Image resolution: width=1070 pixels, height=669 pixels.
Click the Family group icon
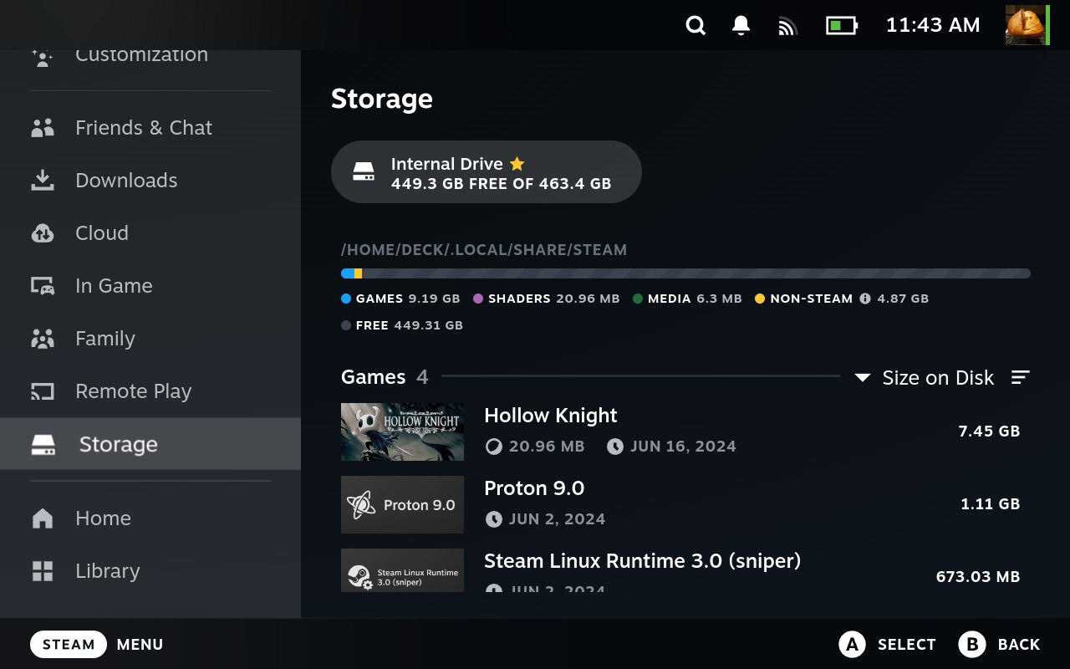tap(43, 339)
